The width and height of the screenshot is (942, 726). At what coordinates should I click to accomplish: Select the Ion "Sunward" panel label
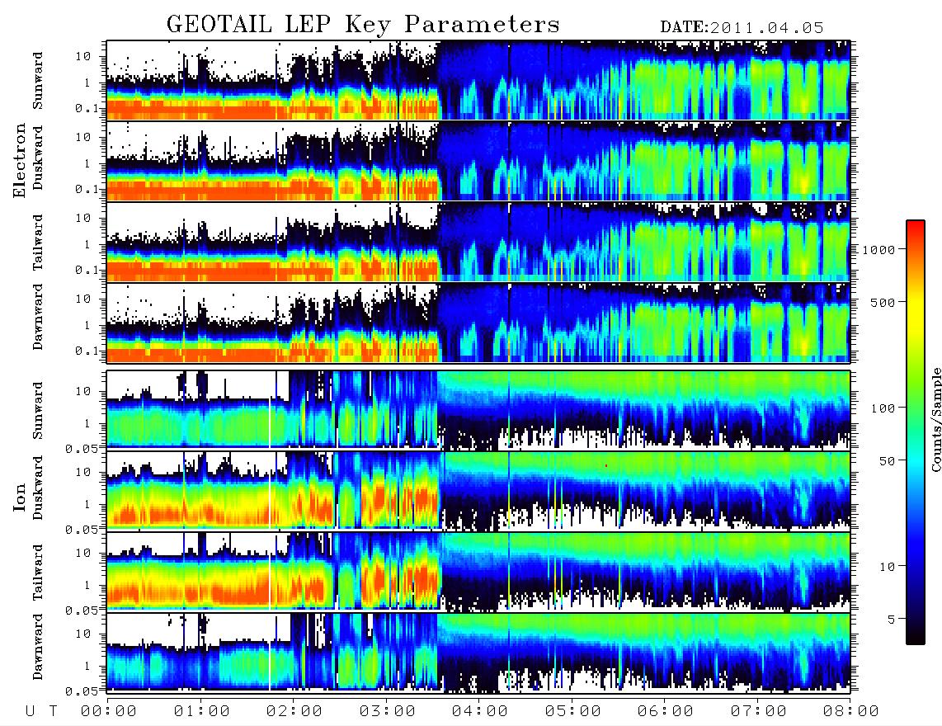click(x=38, y=410)
